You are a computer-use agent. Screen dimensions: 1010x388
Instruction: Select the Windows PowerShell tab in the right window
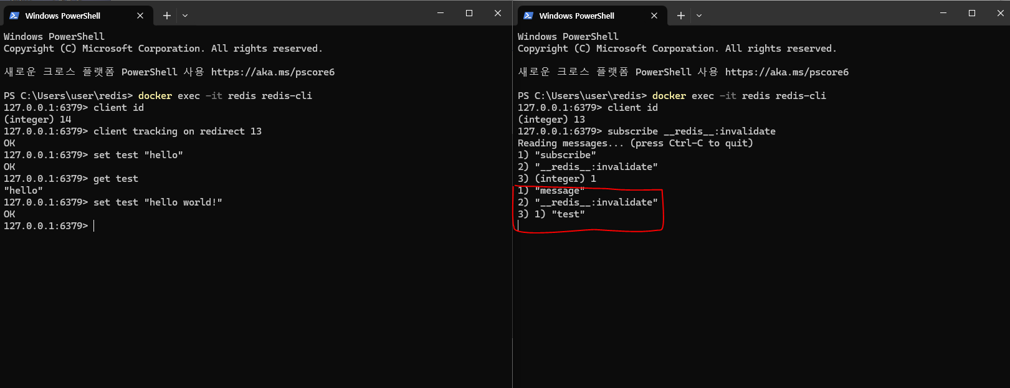(592, 16)
